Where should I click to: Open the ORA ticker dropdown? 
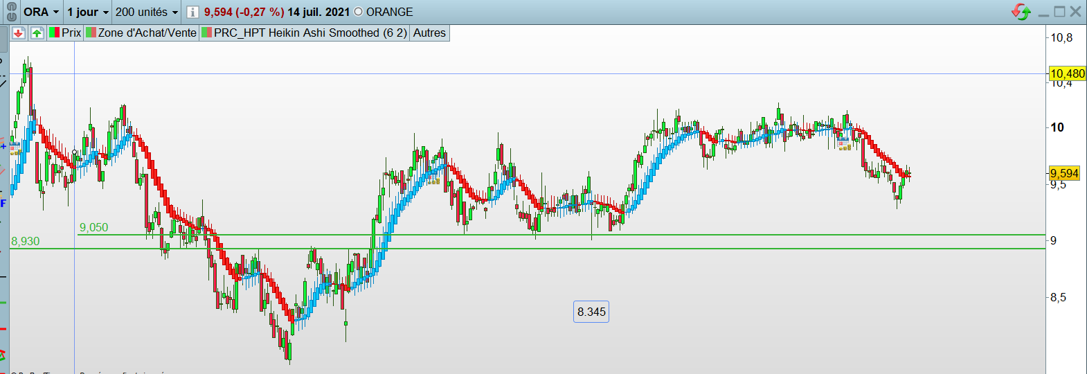coord(42,12)
